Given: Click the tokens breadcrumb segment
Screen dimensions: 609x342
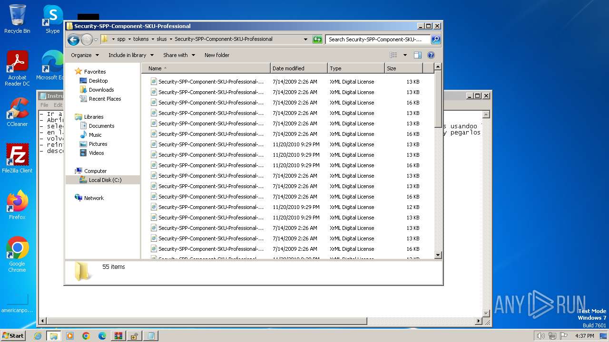Looking at the screenshot, I should tap(141, 39).
